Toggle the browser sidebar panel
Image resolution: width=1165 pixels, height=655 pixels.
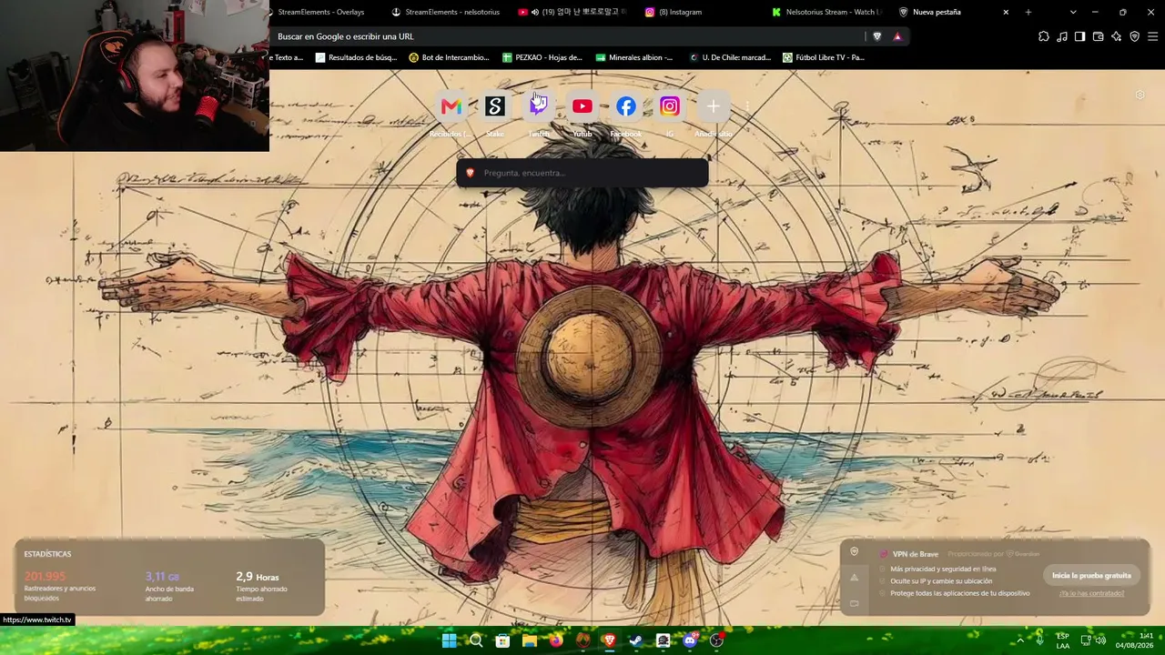click(x=1079, y=36)
